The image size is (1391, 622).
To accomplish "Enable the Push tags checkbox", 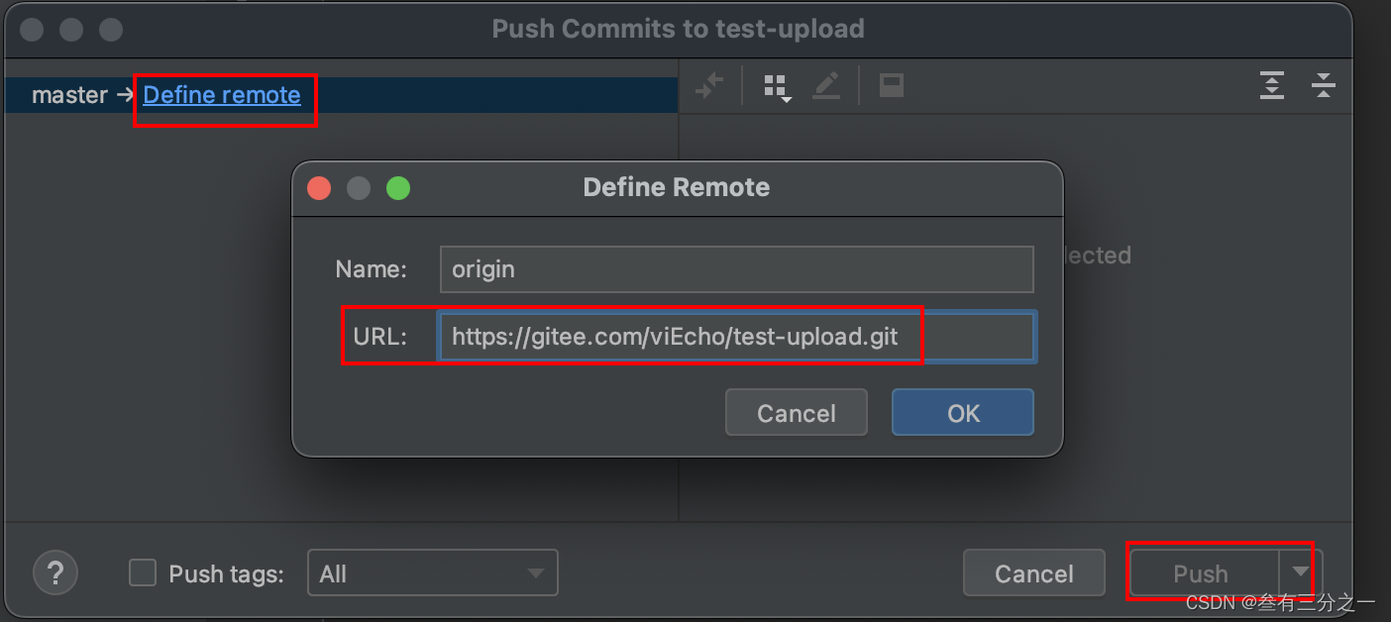I will 143,573.
